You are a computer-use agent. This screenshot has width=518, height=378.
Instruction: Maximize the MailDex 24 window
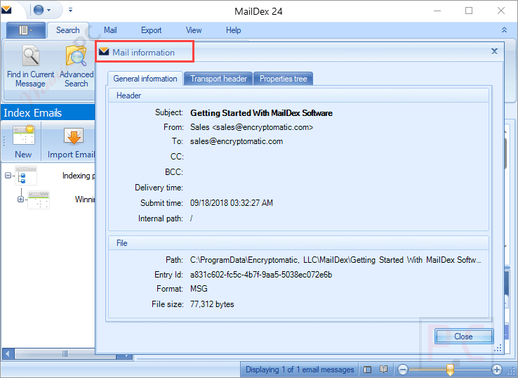pyautogui.click(x=469, y=11)
